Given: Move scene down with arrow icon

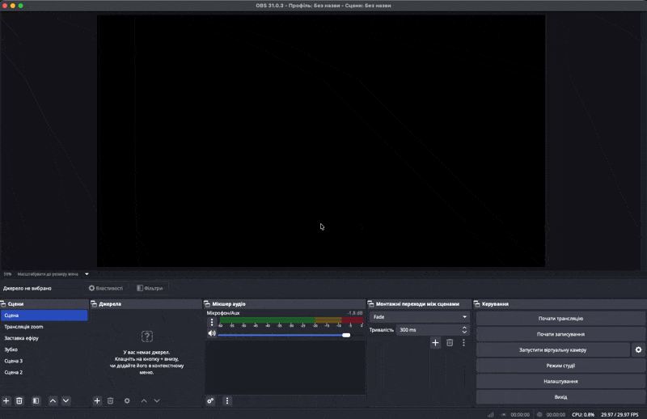Looking at the screenshot, I should coord(66,401).
